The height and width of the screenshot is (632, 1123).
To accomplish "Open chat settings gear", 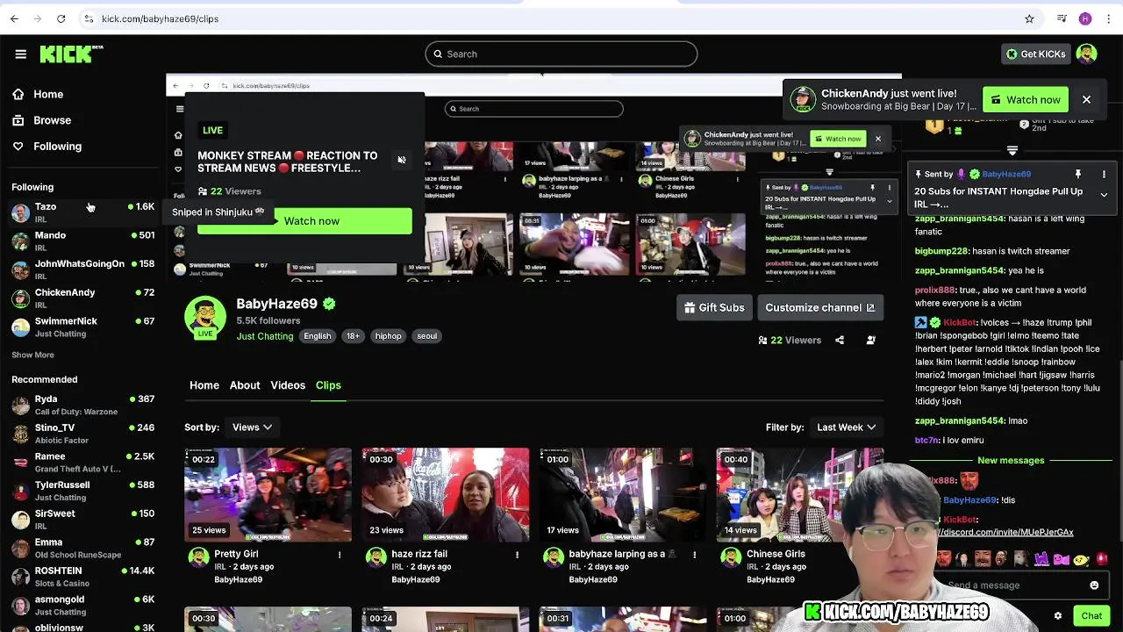I will [1058, 616].
